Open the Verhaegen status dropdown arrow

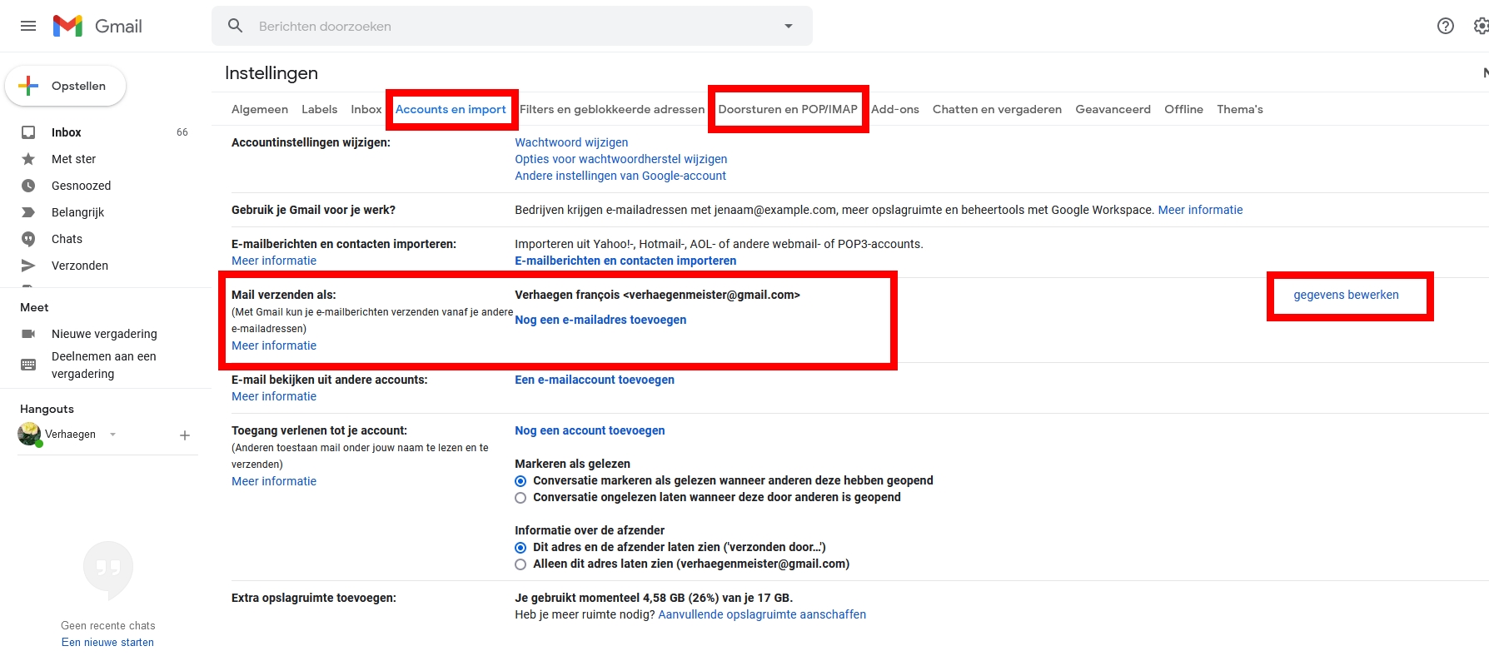(113, 435)
